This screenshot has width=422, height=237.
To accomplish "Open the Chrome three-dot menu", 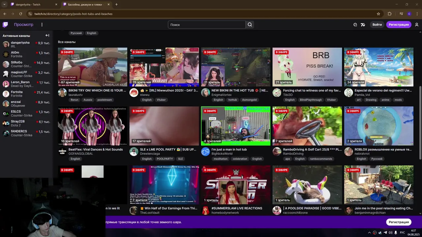I will tap(417, 14).
